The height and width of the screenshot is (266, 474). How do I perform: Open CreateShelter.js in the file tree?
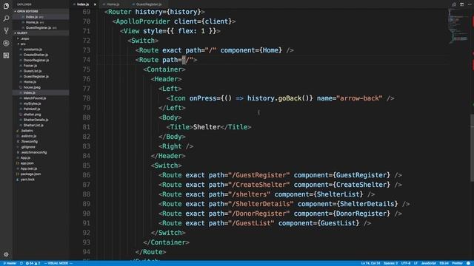(x=36, y=55)
